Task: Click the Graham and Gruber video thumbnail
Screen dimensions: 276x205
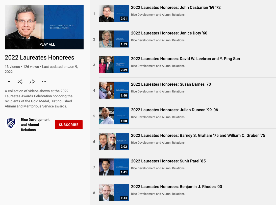Action: (x=114, y=141)
